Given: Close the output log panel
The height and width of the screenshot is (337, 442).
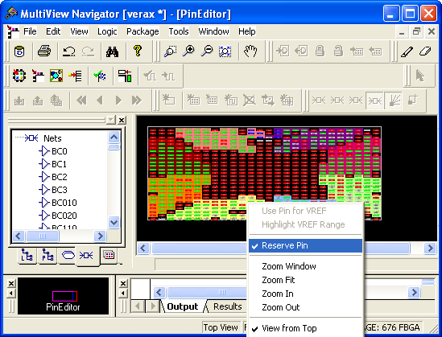Looking at the screenshot, I should click(123, 283).
